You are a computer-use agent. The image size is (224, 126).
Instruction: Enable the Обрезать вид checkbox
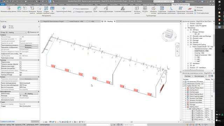[20, 62]
